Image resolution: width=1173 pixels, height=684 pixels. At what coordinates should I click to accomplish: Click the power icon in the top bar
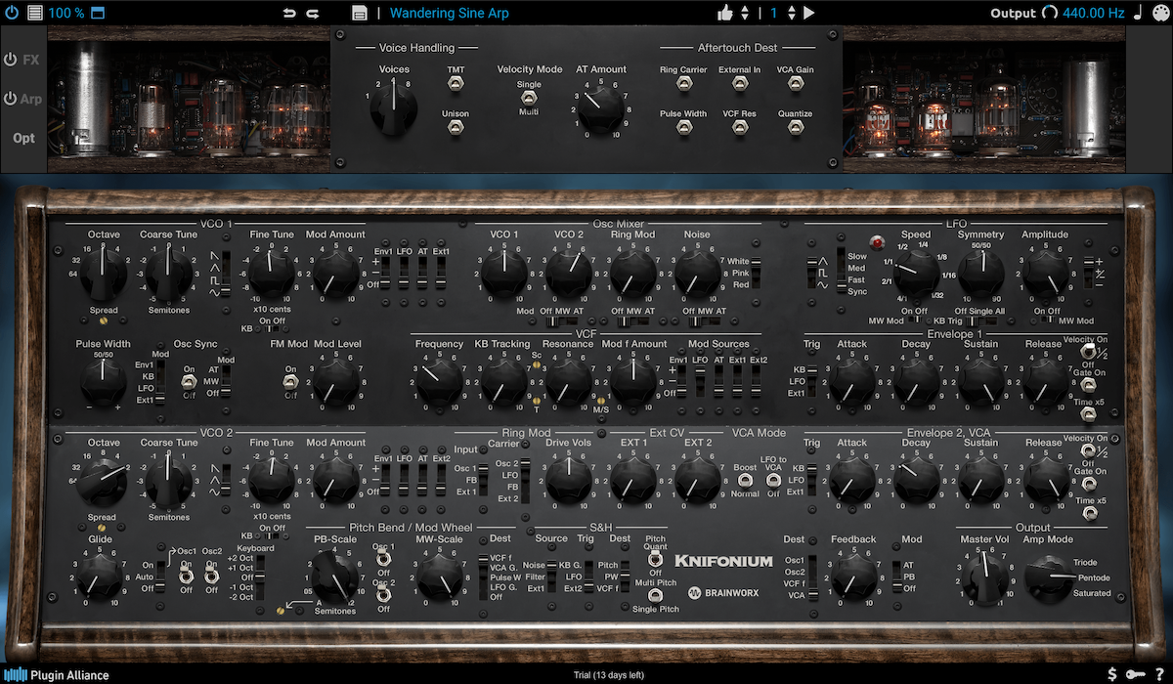(x=12, y=13)
